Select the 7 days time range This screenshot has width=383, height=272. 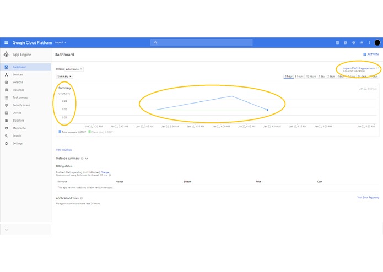pos(351,77)
